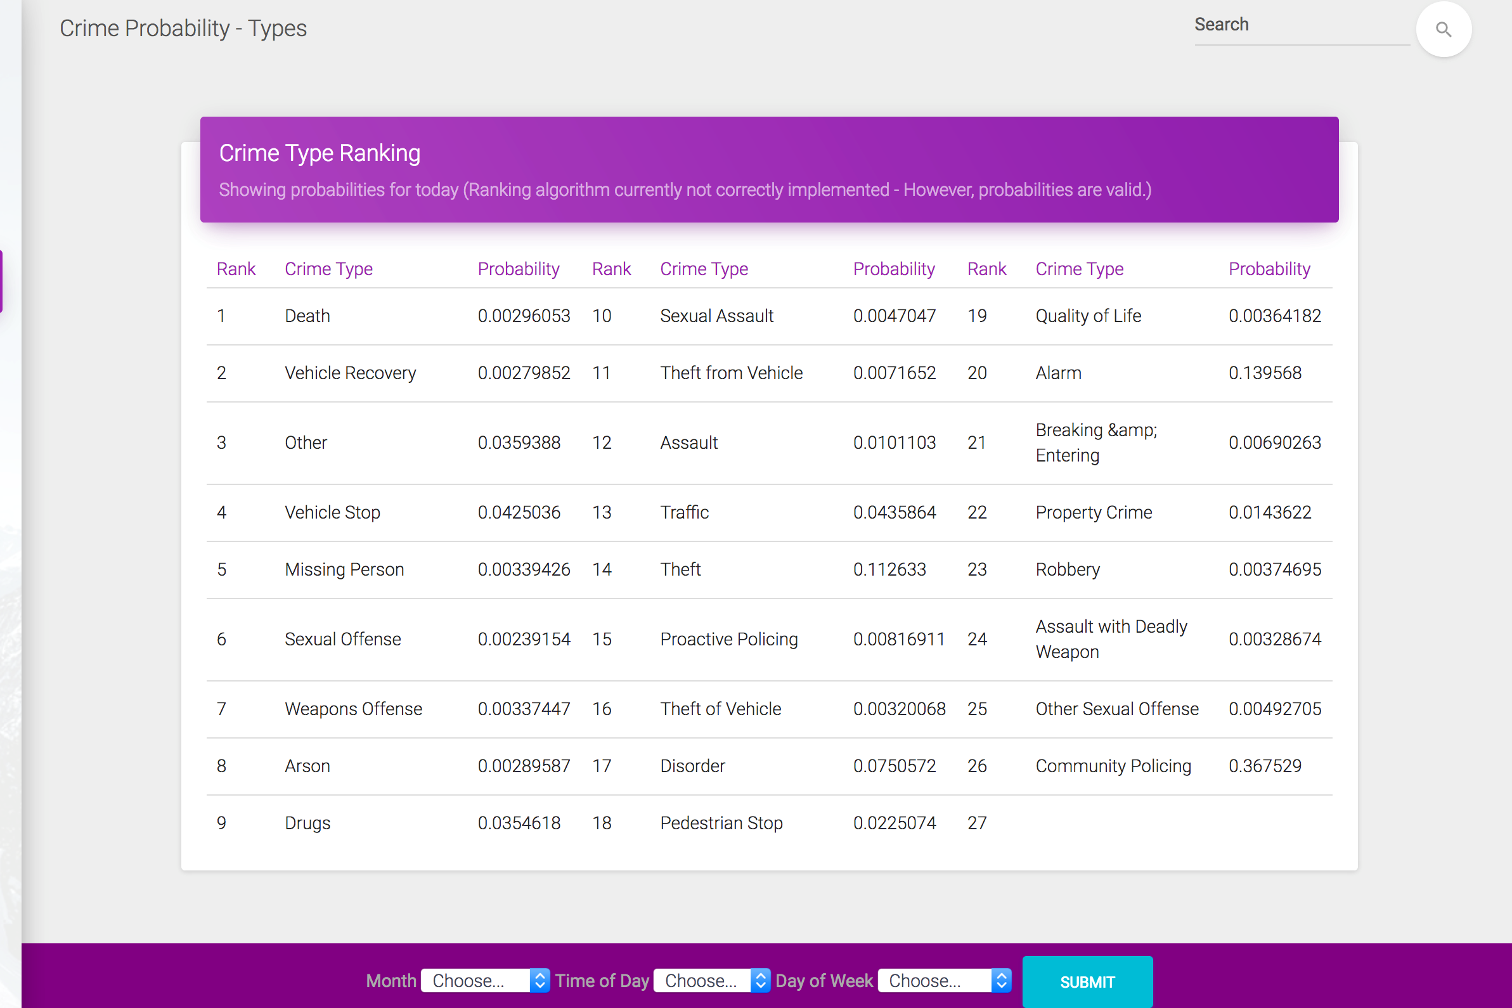The height and width of the screenshot is (1008, 1512).
Task: Click the first Crime Type column header
Action: [x=328, y=269]
